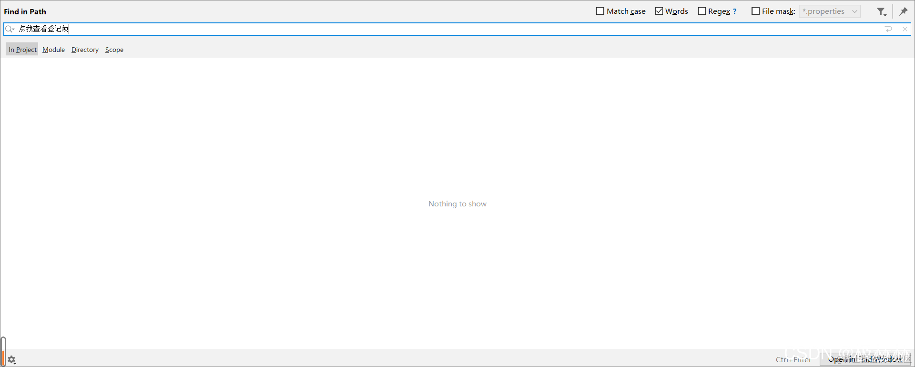Switch to the Directory scope tab

[85, 50]
